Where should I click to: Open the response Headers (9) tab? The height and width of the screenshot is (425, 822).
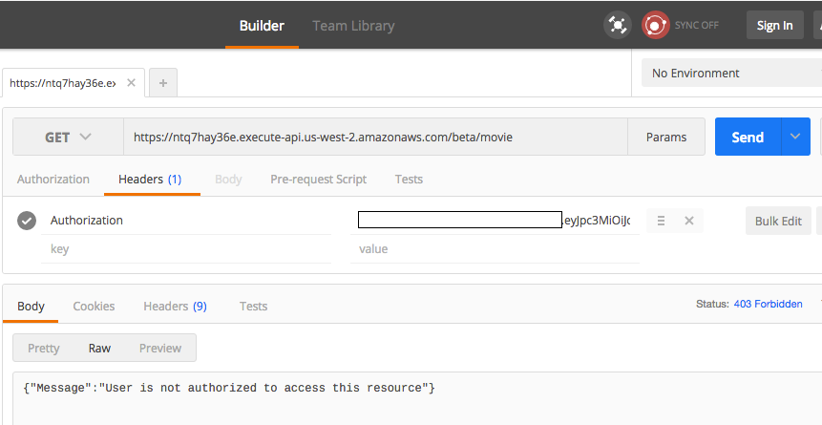pos(175,306)
